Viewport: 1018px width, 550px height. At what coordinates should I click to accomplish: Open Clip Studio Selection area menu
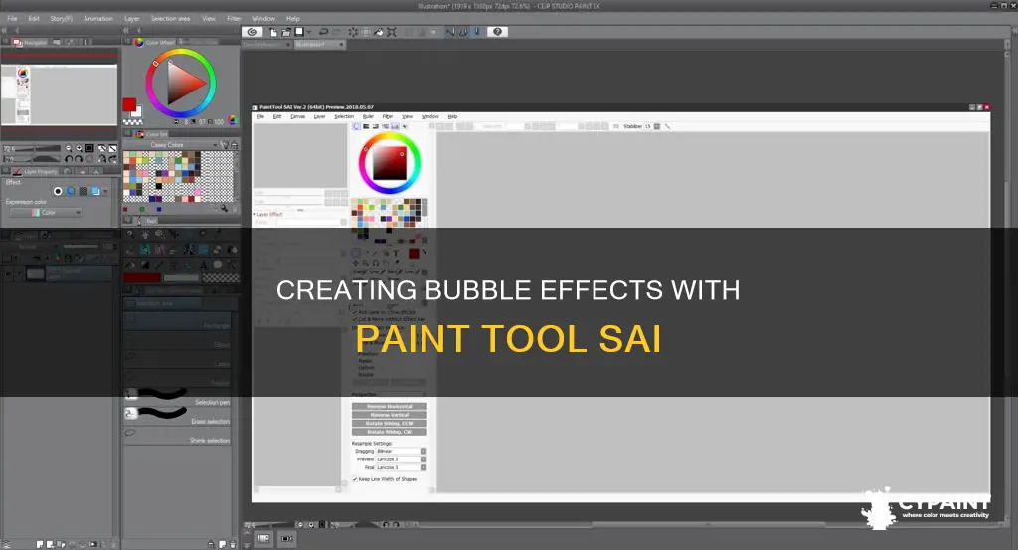[x=170, y=18]
